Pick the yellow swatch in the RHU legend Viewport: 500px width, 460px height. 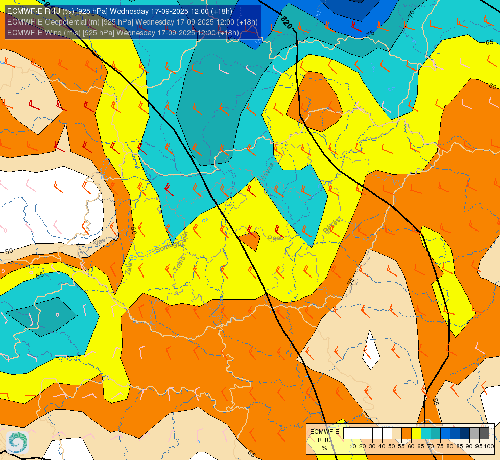coord(416,433)
